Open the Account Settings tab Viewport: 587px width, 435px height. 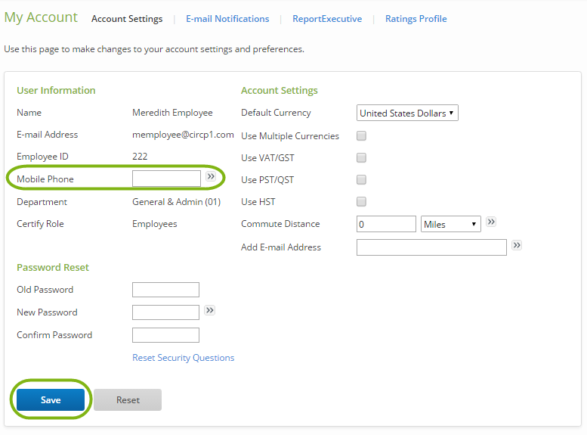point(127,19)
